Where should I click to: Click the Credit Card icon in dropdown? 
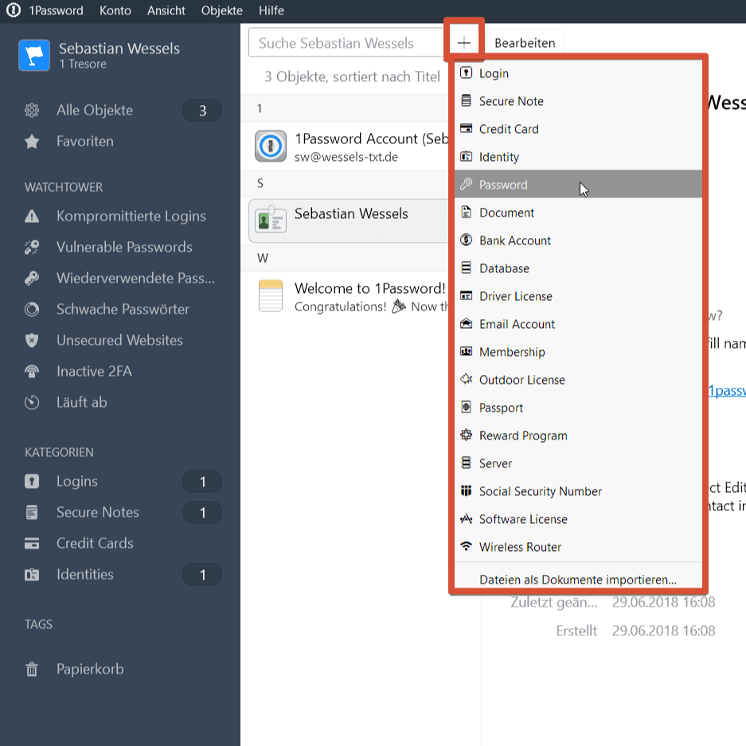[467, 128]
